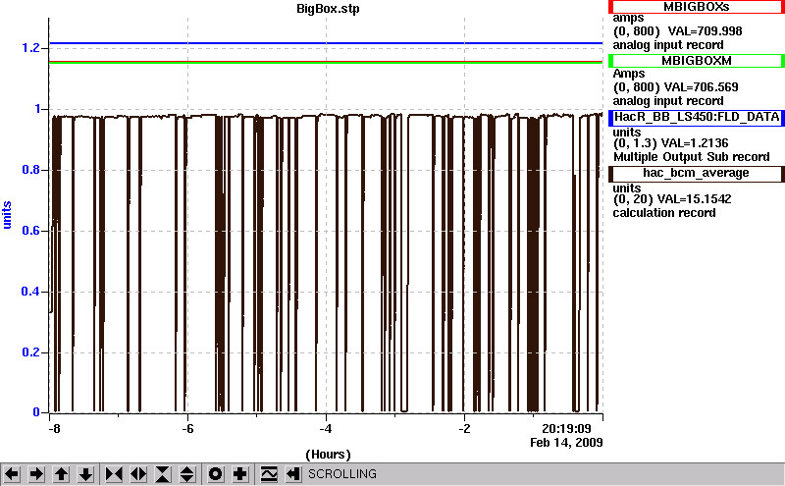
Task: Click the Amps unit text under MBIGBOXM
Action: click(x=629, y=74)
